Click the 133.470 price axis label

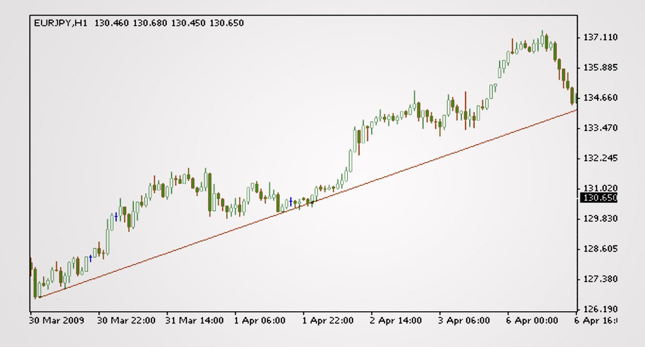click(x=600, y=128)
